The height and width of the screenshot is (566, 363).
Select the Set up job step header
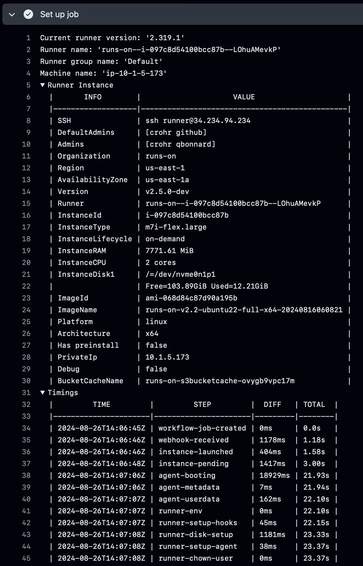[59, 14]
